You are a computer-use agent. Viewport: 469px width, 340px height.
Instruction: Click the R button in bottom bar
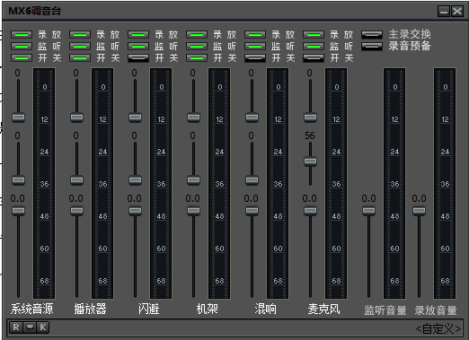(16, 327)
